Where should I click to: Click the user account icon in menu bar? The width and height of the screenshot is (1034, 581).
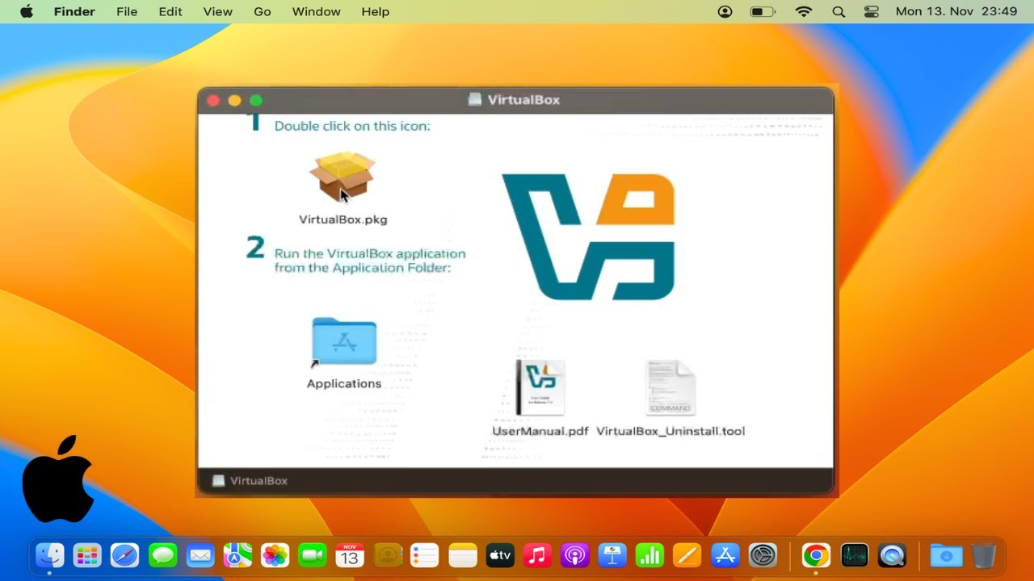(725, 11)
